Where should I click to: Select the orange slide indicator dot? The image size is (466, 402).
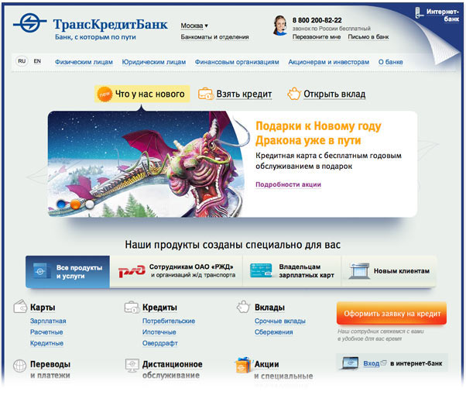click(x=76, y=204)
